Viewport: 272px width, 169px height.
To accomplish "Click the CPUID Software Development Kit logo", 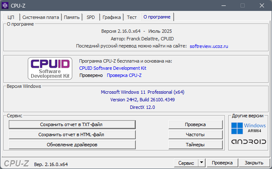I will pyautogui.click(x=50, y=69).
